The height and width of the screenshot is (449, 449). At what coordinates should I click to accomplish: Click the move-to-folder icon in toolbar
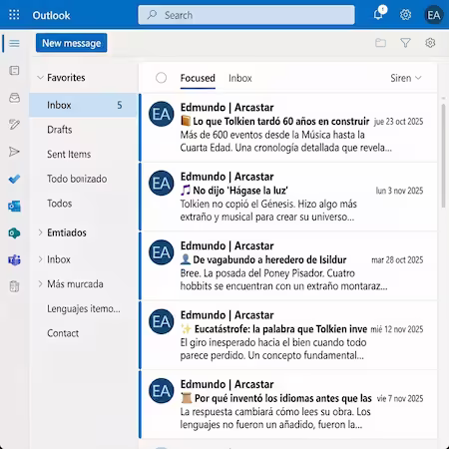click(380, 43)
